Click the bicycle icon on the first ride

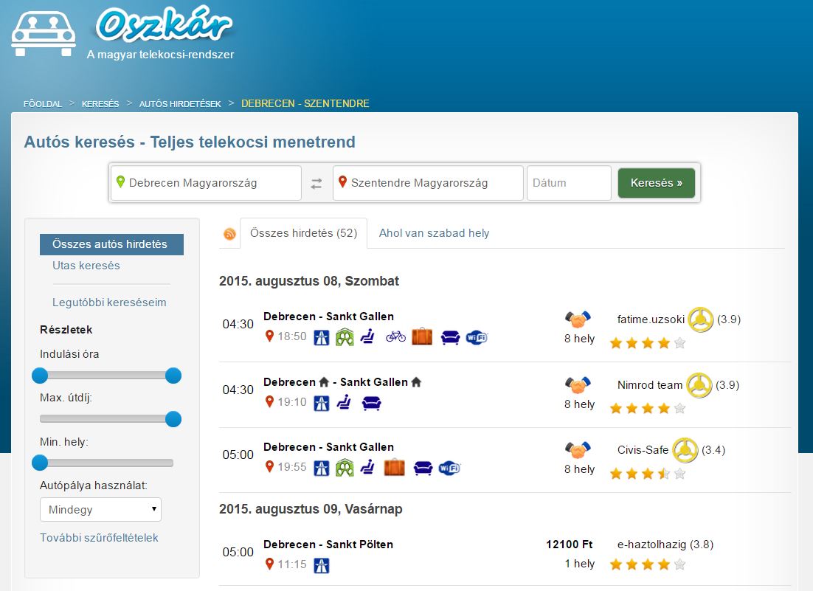[x=395, y=337]
